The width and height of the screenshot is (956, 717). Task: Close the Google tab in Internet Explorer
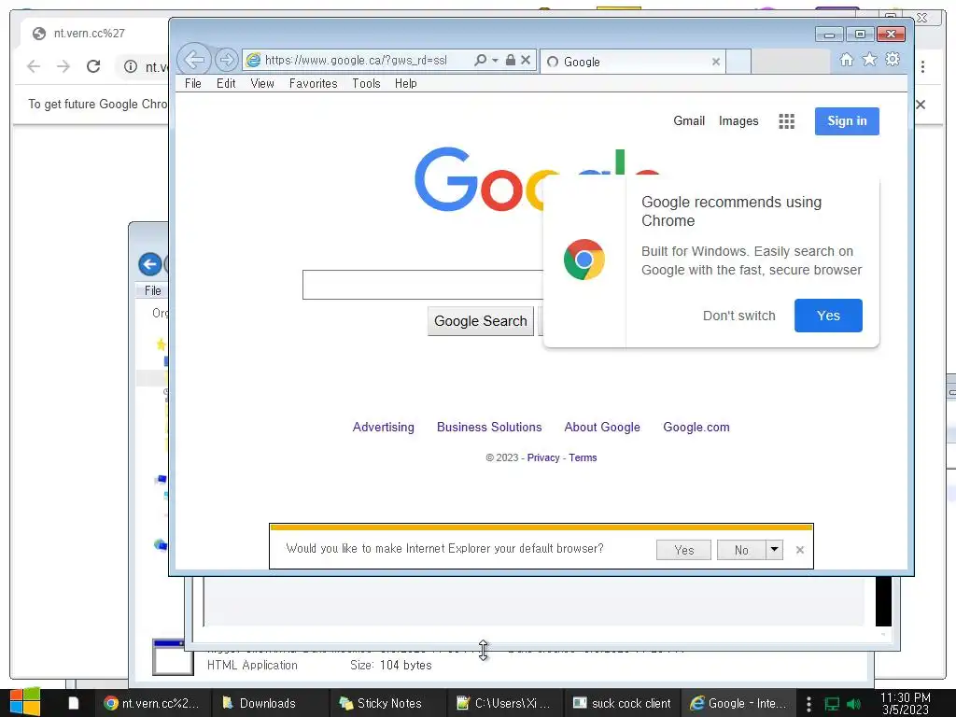[x=716, y=62]
